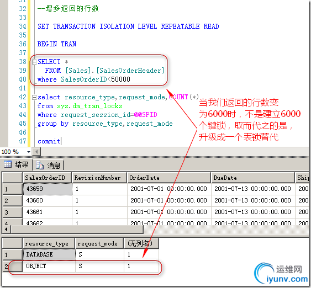The height and width of the screenshot is (288, 311).
Task: Switch to the 结果 results tab
Action: [17, 164]
